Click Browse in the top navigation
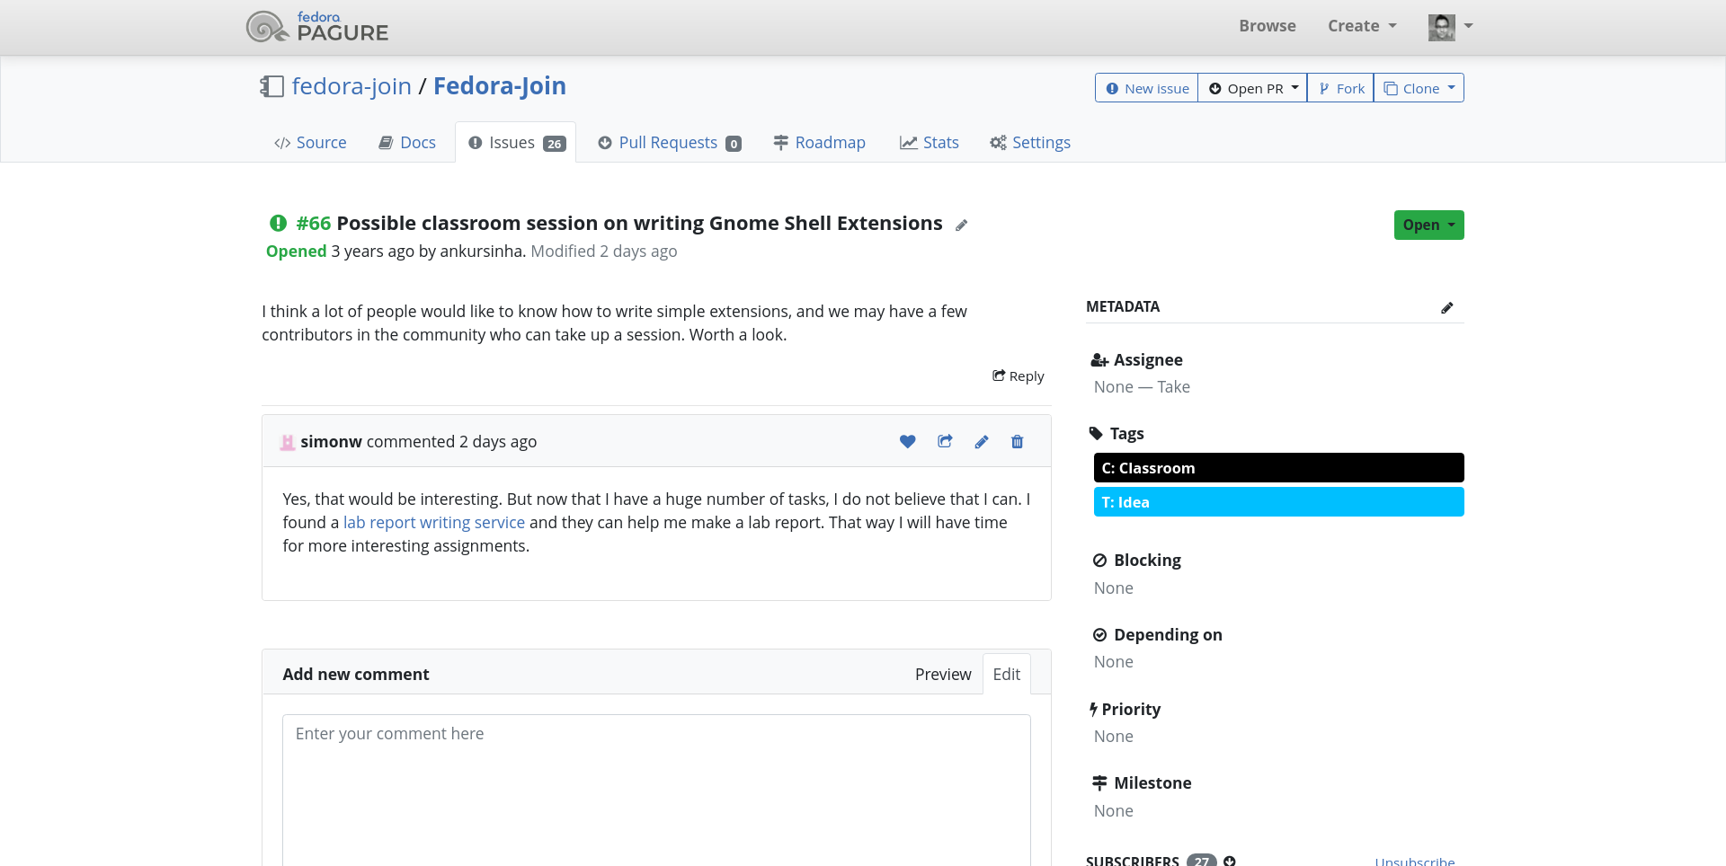 click(1268, 26)
